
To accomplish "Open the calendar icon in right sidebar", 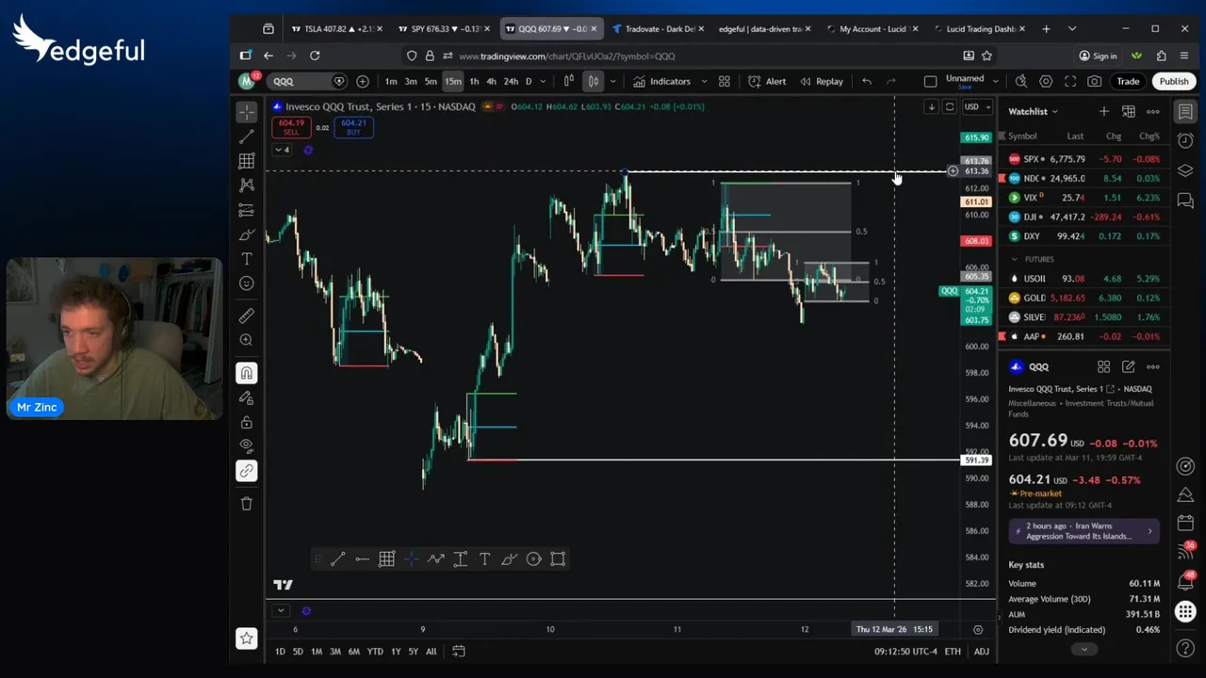I will (1185, 523).
